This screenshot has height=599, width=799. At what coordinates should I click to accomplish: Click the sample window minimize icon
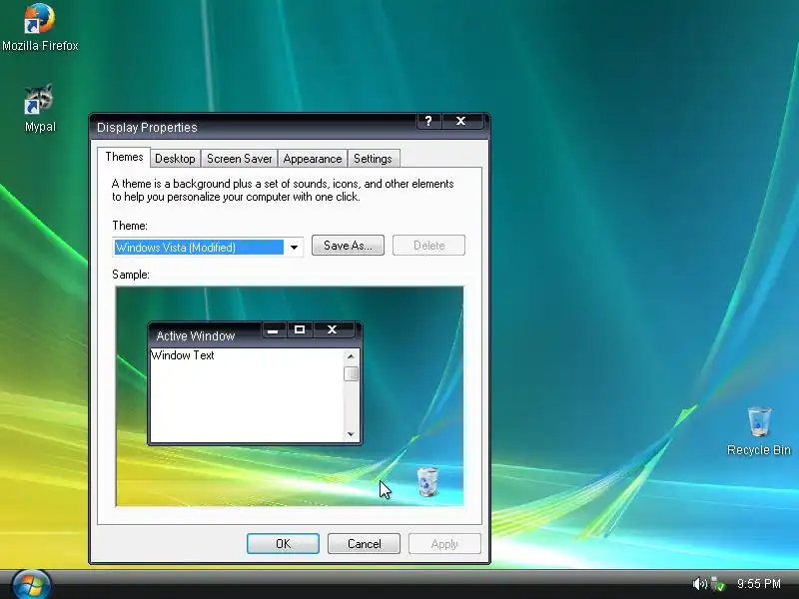[273, 330]
